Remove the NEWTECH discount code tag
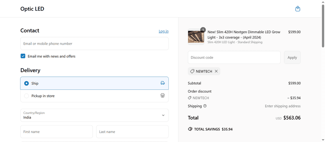Viewport: 325px width, 142px height. tap(216, 71)
